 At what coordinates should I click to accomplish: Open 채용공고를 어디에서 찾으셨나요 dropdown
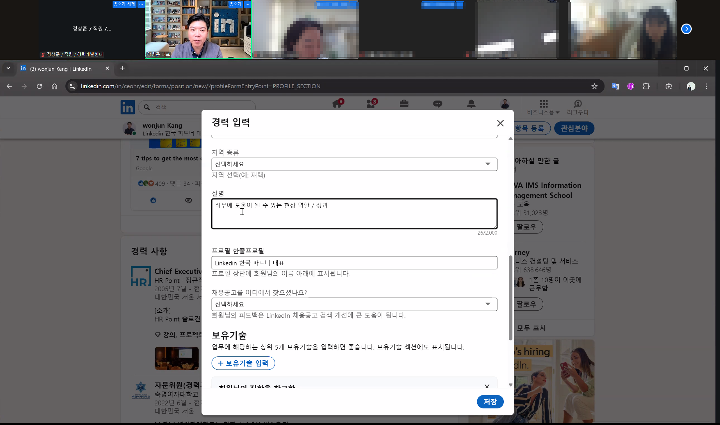(354, 304)
